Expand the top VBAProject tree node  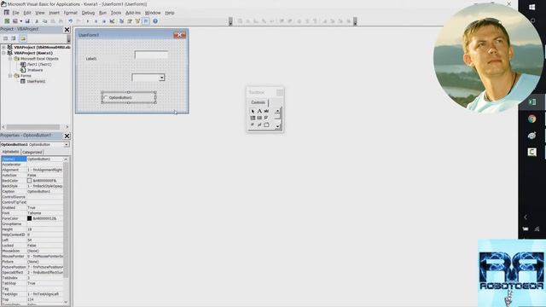(3, 47)
